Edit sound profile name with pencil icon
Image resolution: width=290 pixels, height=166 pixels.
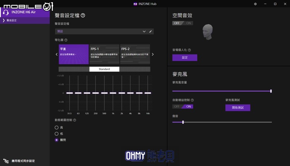pyautogui.click(x=151, y=32)
